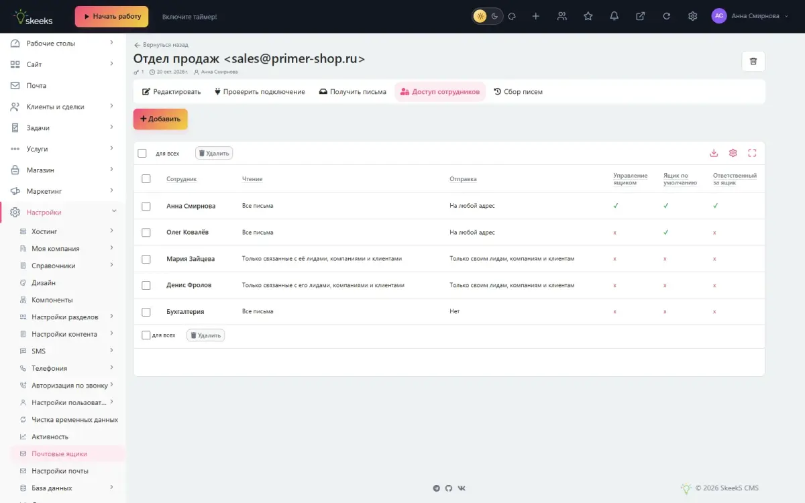Click the Начать работу button
Viewport: 805px width, 503px height.
(x=112, y=17)
